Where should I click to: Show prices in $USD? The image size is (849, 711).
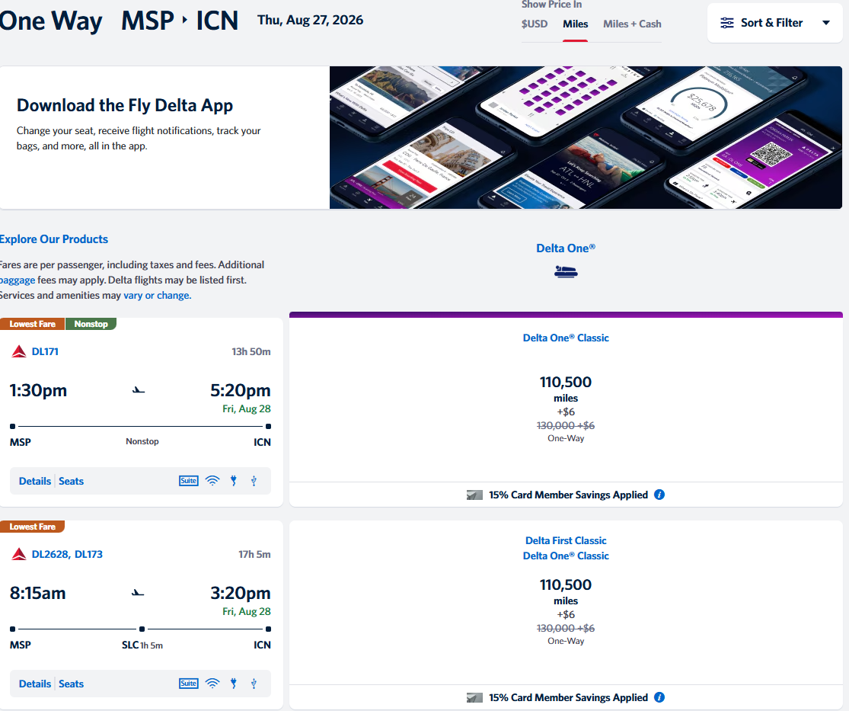pos(535,24)
